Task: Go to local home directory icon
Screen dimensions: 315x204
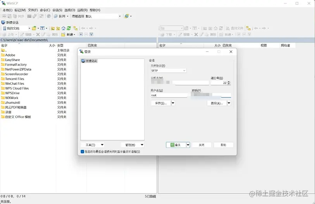Action: point(64,28)
